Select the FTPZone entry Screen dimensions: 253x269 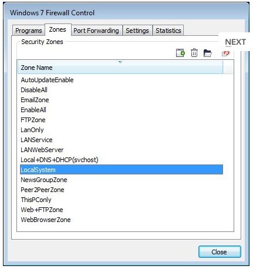[x=122, y=120]
